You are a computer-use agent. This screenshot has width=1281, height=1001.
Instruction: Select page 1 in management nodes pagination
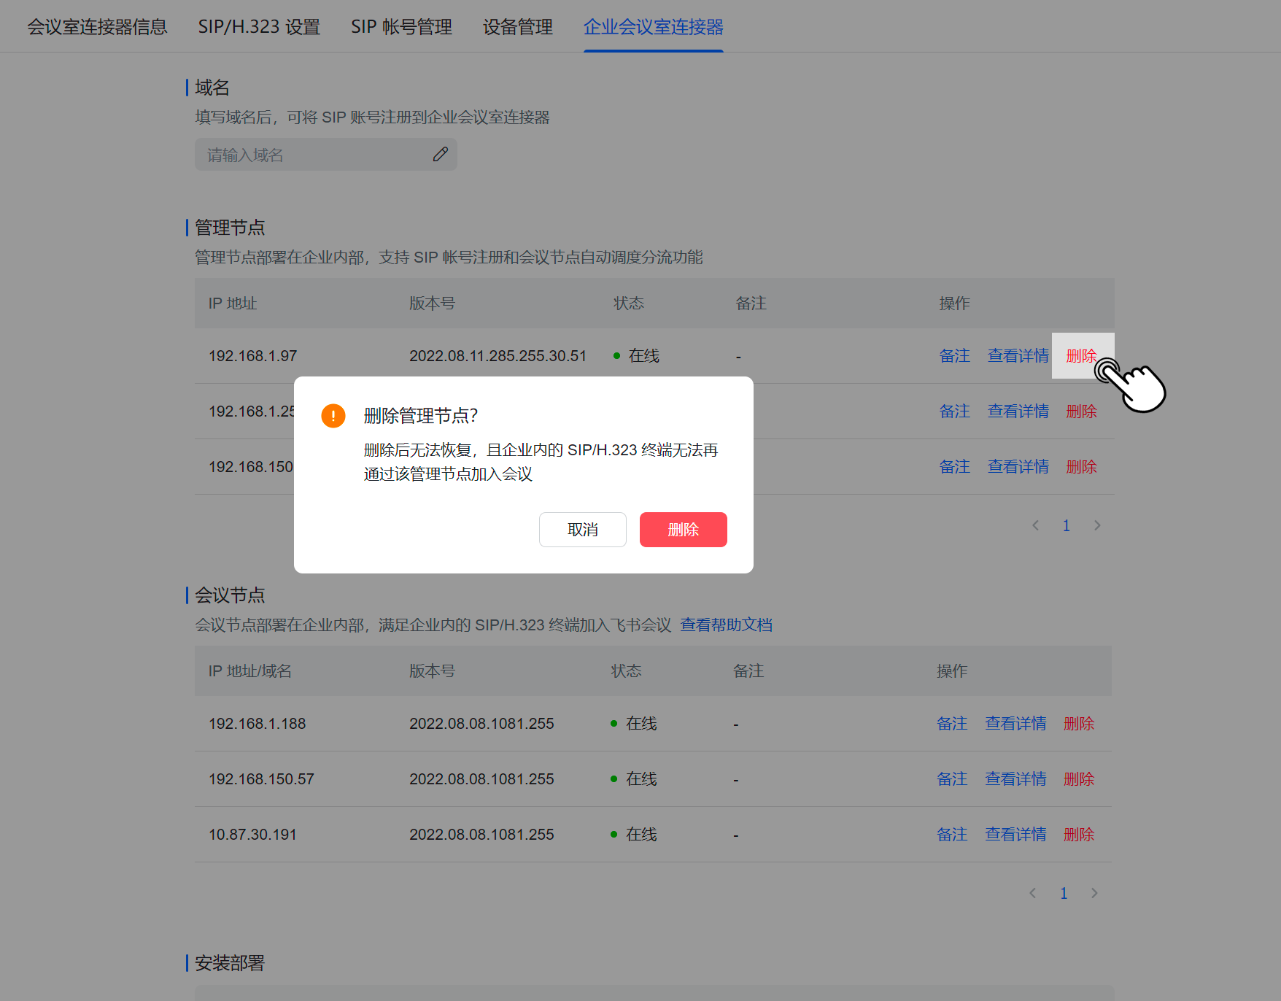click(1066, 525)
